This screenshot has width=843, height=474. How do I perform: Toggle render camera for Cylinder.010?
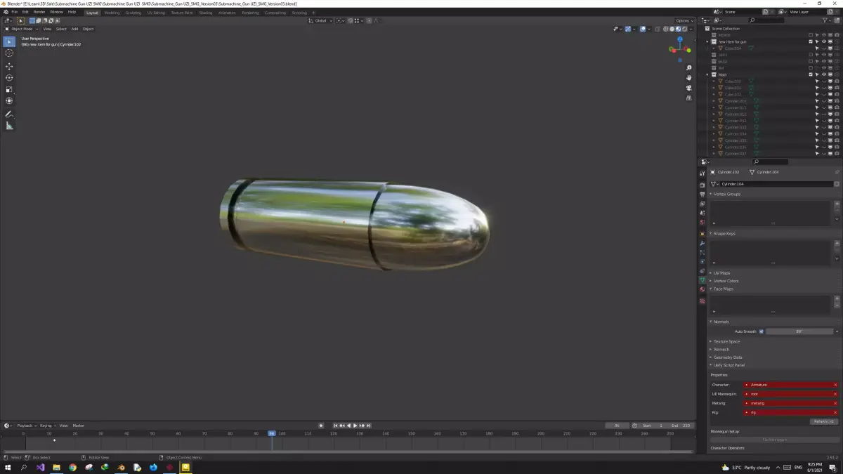837,101
